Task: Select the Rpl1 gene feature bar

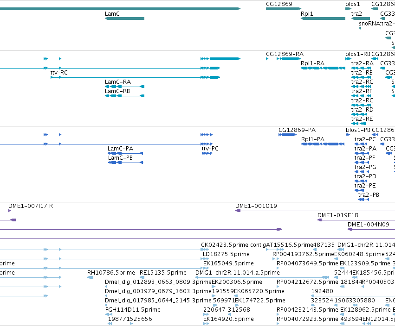Action: tap(323, 19)
